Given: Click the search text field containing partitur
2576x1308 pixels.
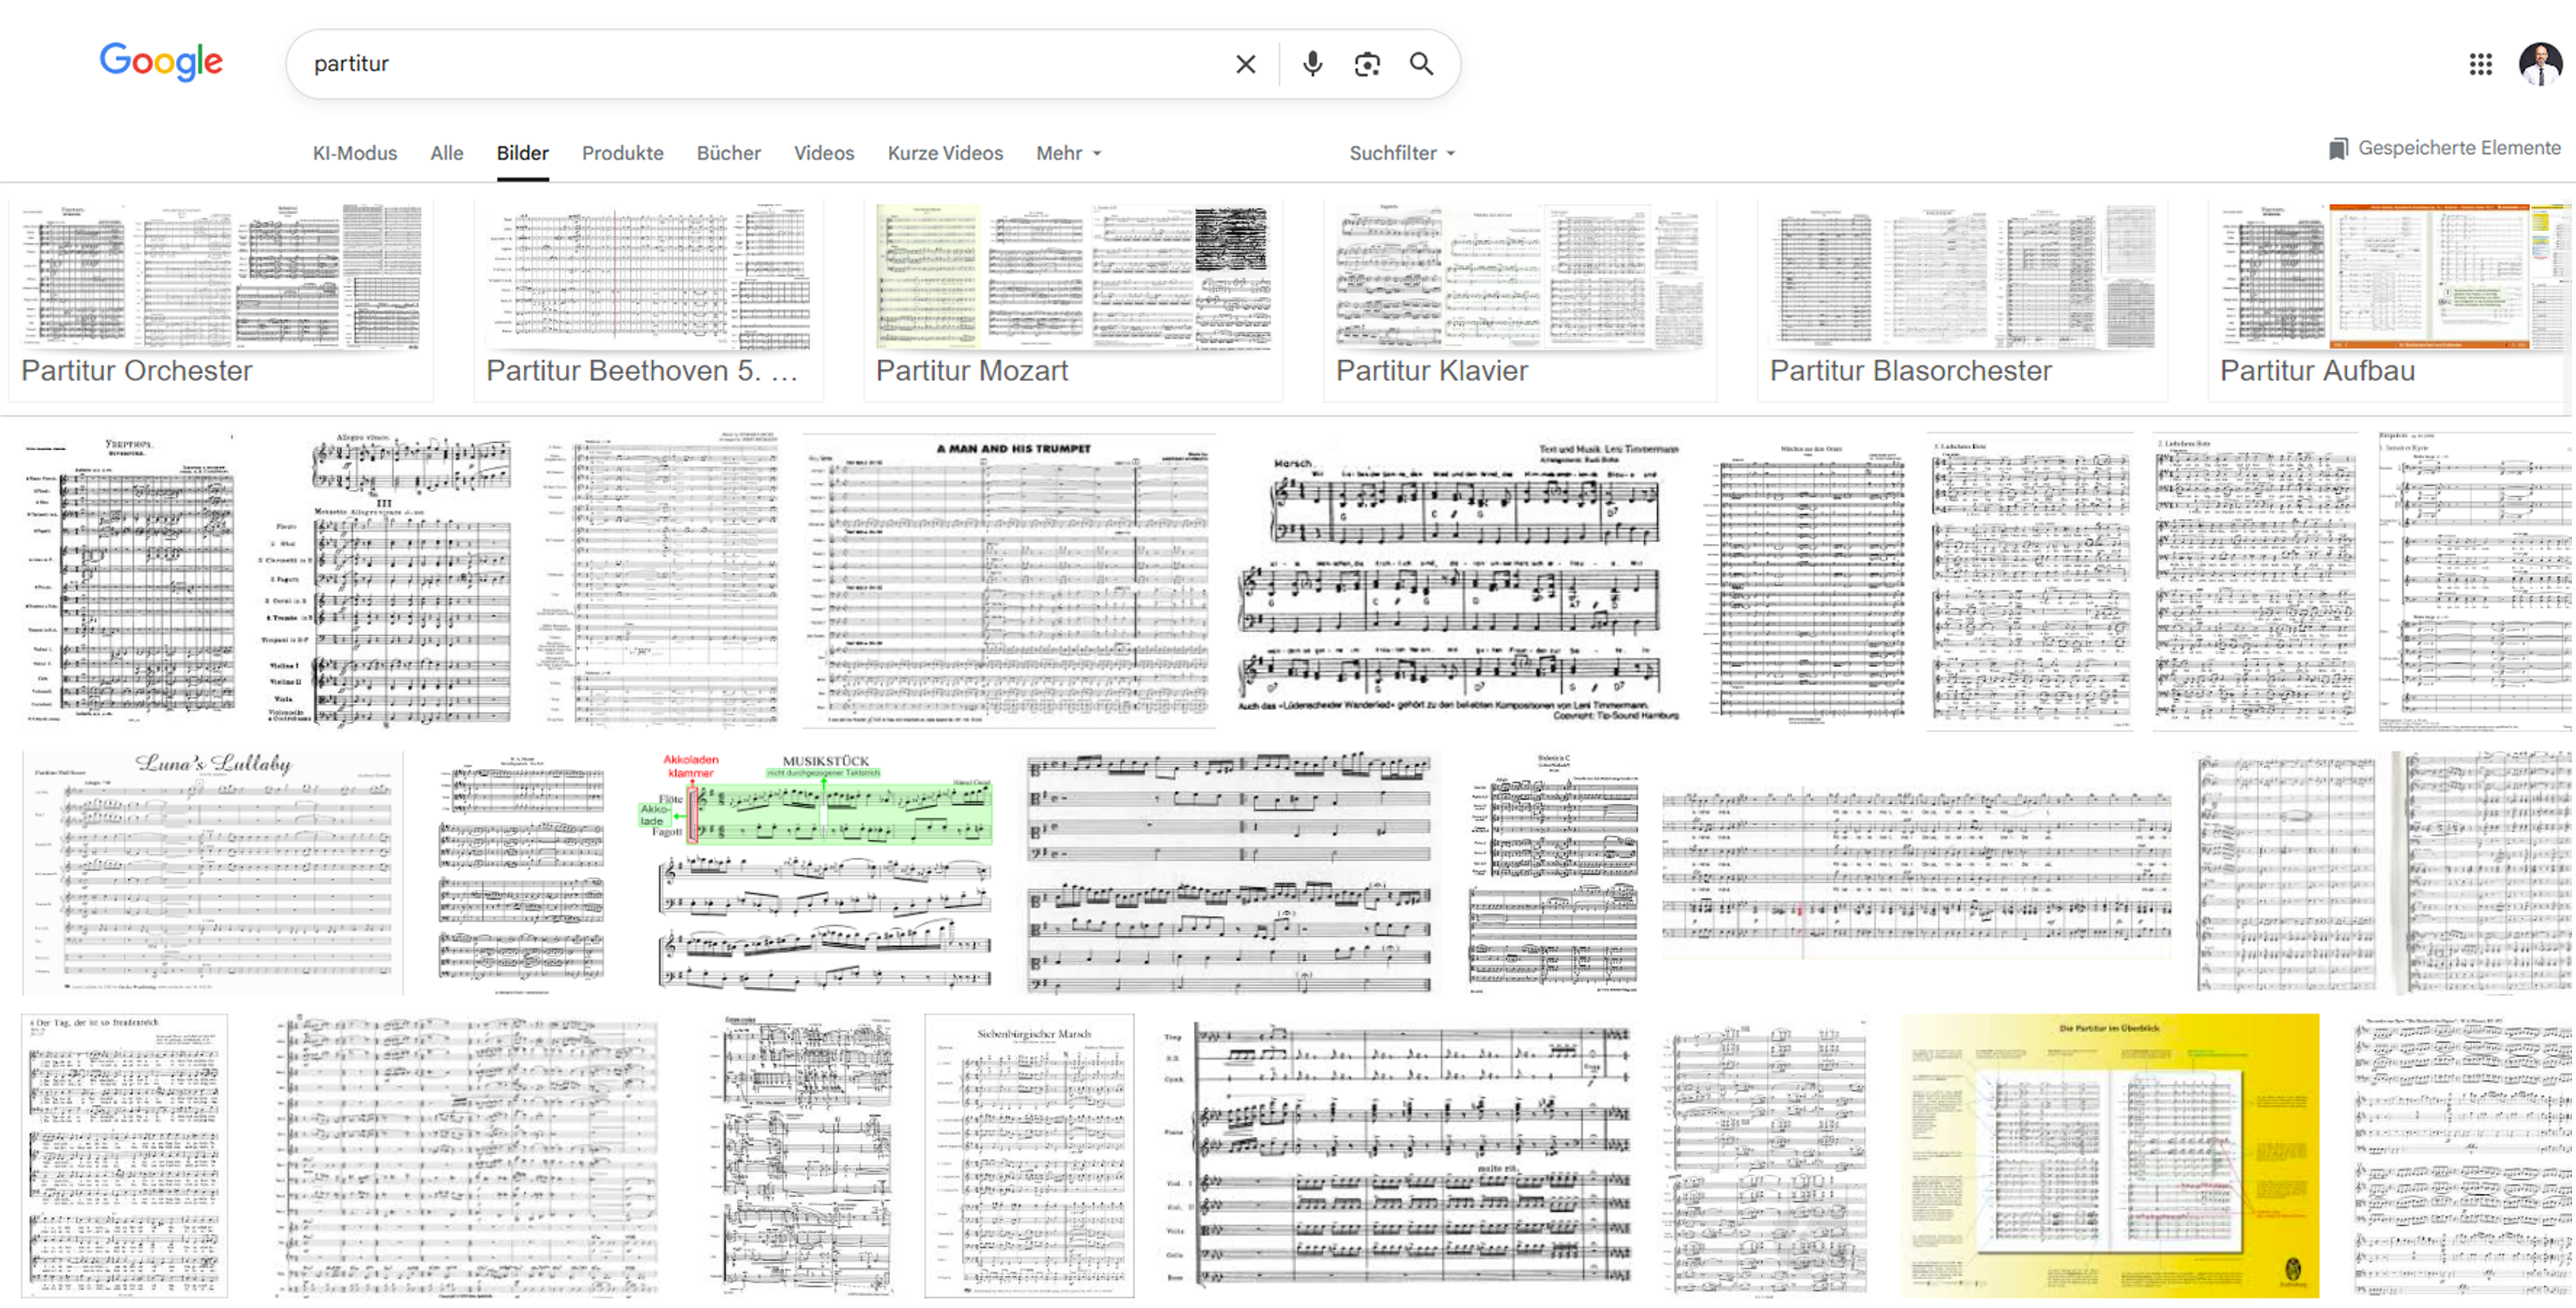Looking at the screenshot, I should (x=760, y=64).
